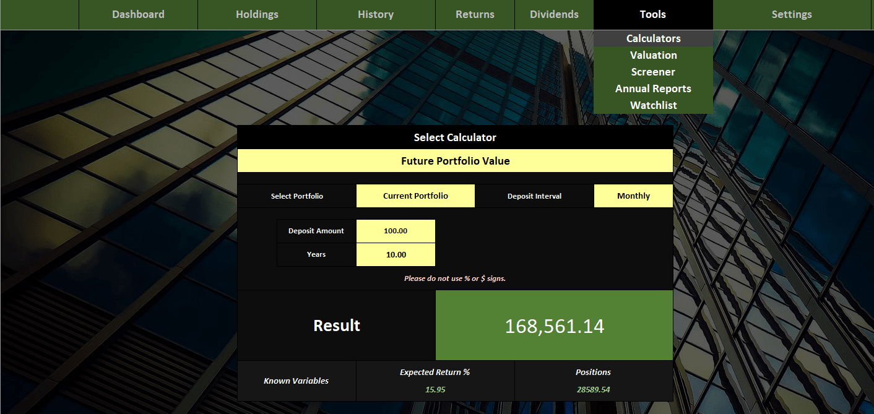
Task: Open the Future Portfolio Value calculator selector
Action: (x=455, y=161)
